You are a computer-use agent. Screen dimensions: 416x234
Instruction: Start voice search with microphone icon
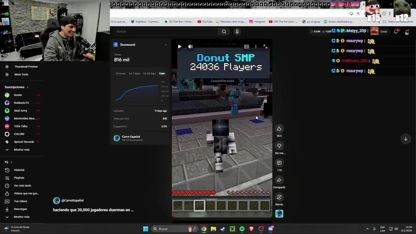[x=237, y=32]
